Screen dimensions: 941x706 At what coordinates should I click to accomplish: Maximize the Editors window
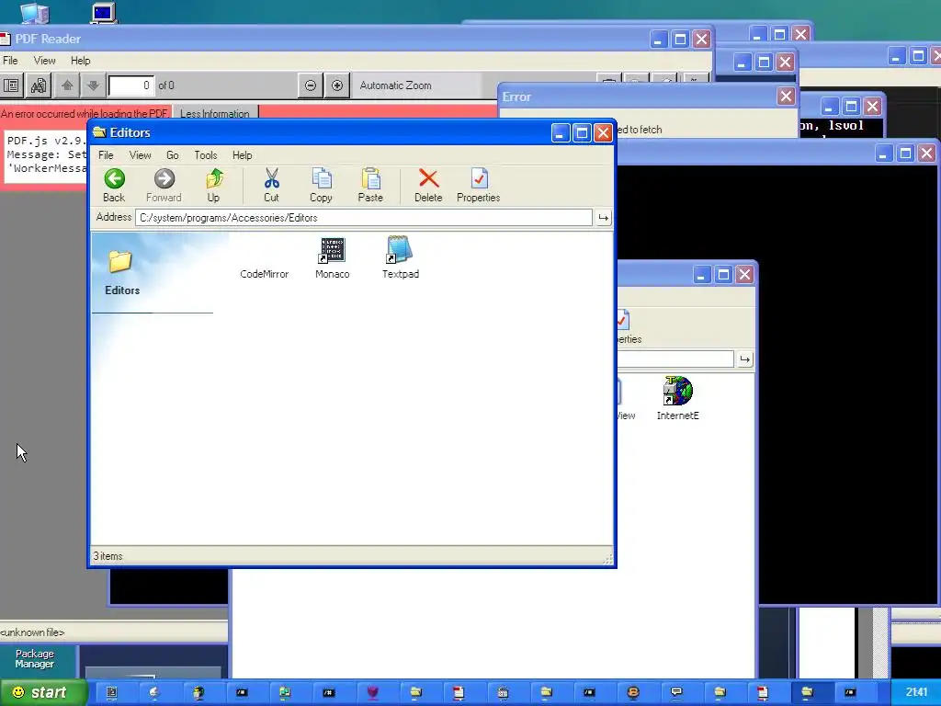click(x=582, y=132)
